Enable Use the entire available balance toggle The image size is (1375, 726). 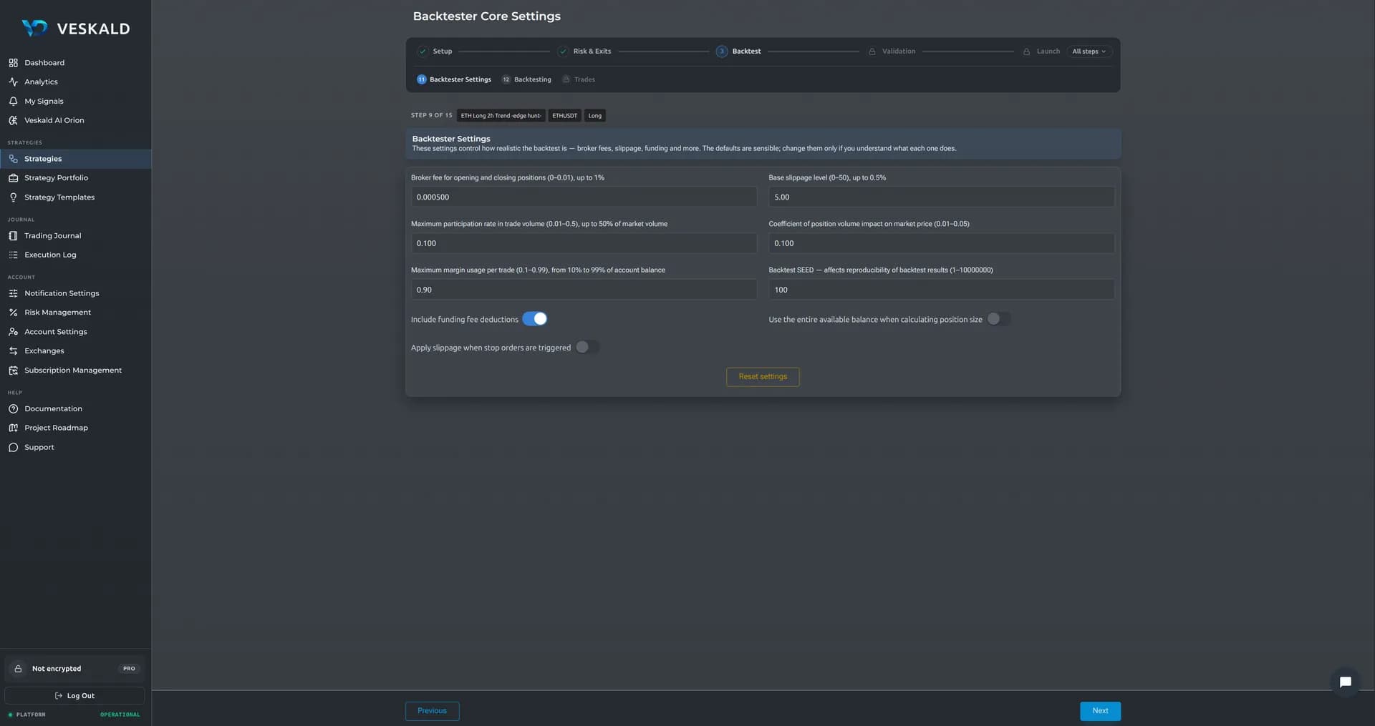(998, 319)
